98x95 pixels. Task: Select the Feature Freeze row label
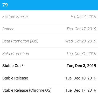coord(15,17)
